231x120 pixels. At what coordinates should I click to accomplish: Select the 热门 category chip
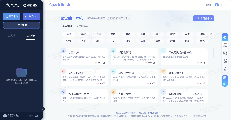tap(69, 34)
